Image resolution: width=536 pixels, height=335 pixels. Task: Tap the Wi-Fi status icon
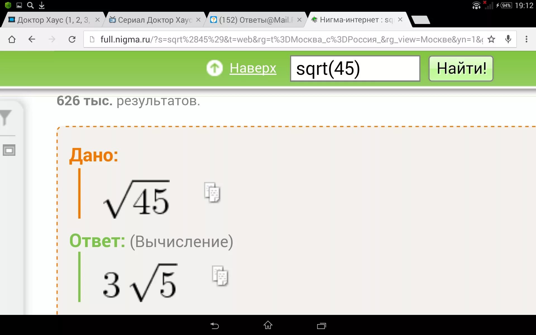476,5
